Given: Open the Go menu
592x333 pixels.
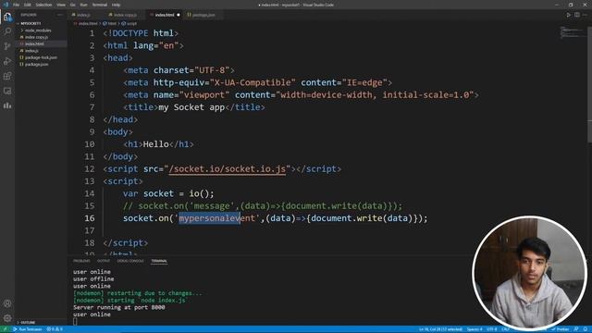Looking at the screenshot, I should click(72, 5).
